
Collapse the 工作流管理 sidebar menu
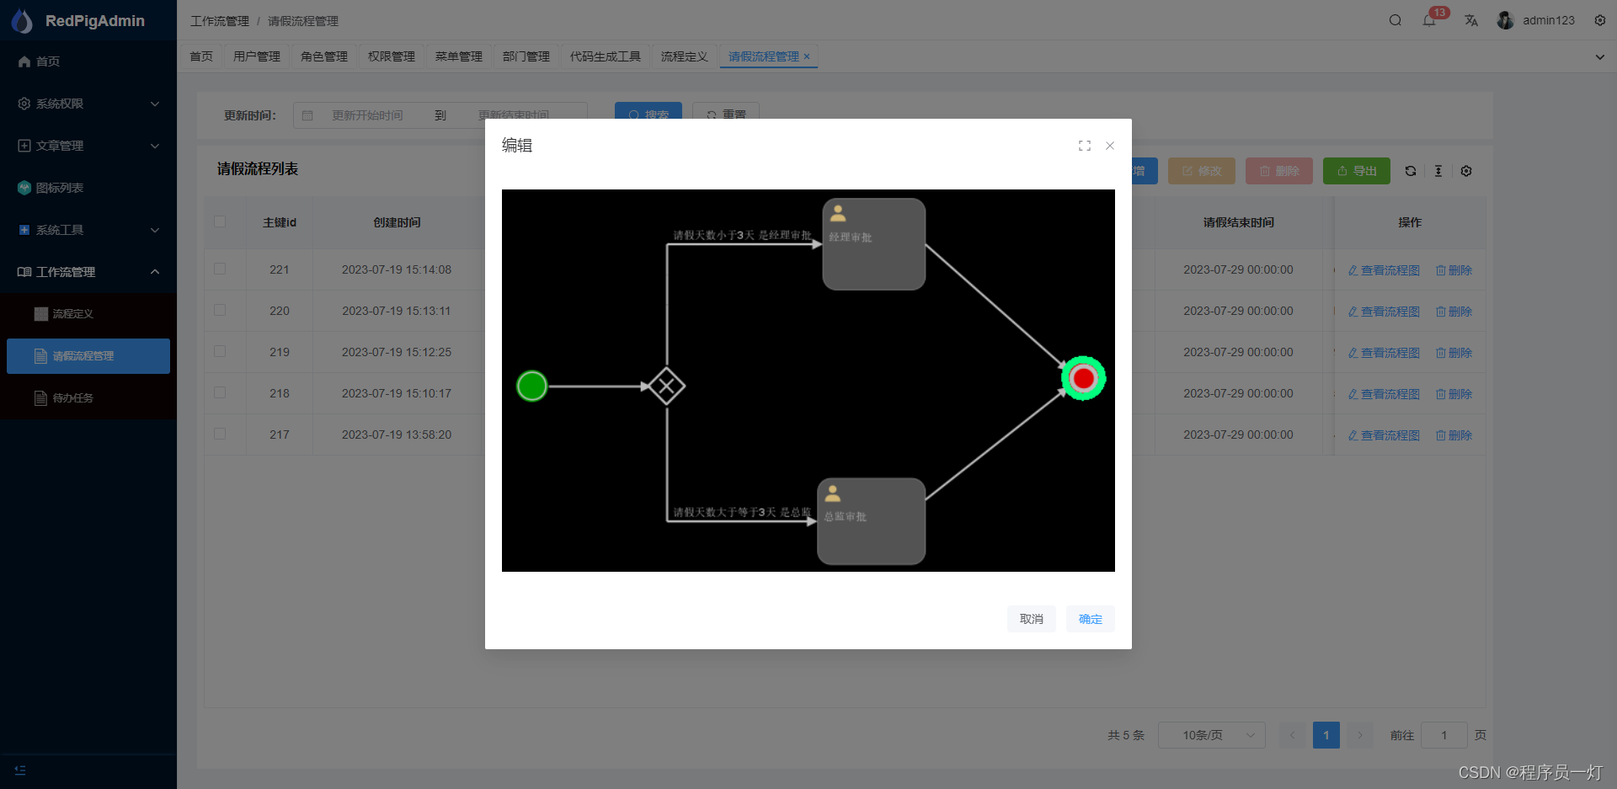pos(88,272)
